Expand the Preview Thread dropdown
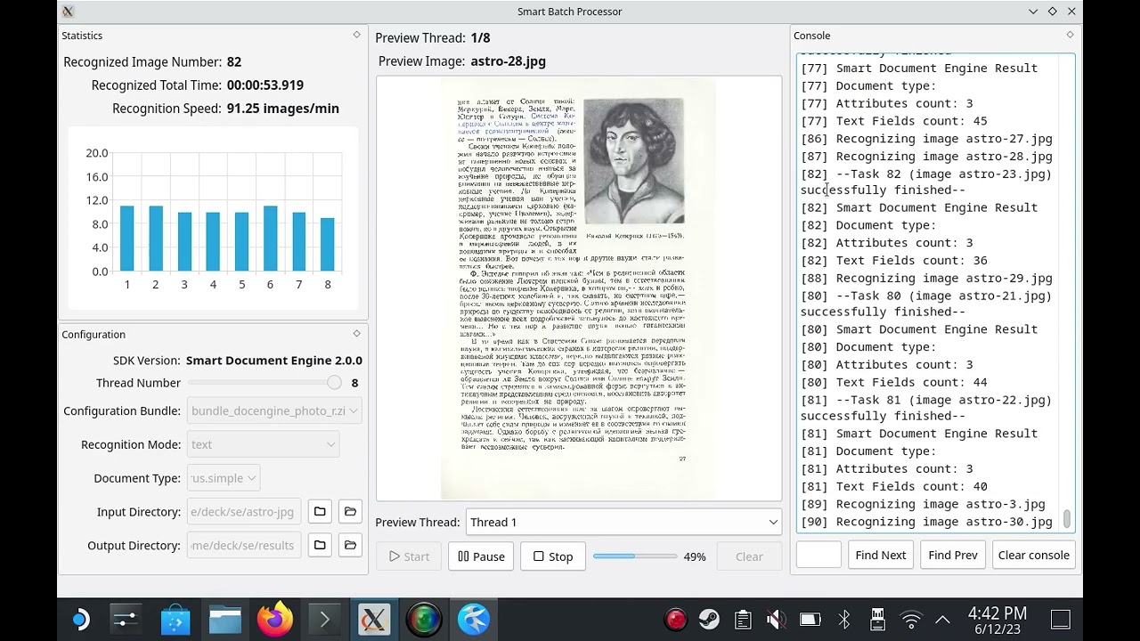This screenshot has height=641, width=1140. pyautogui.click(x=622, y=523)
